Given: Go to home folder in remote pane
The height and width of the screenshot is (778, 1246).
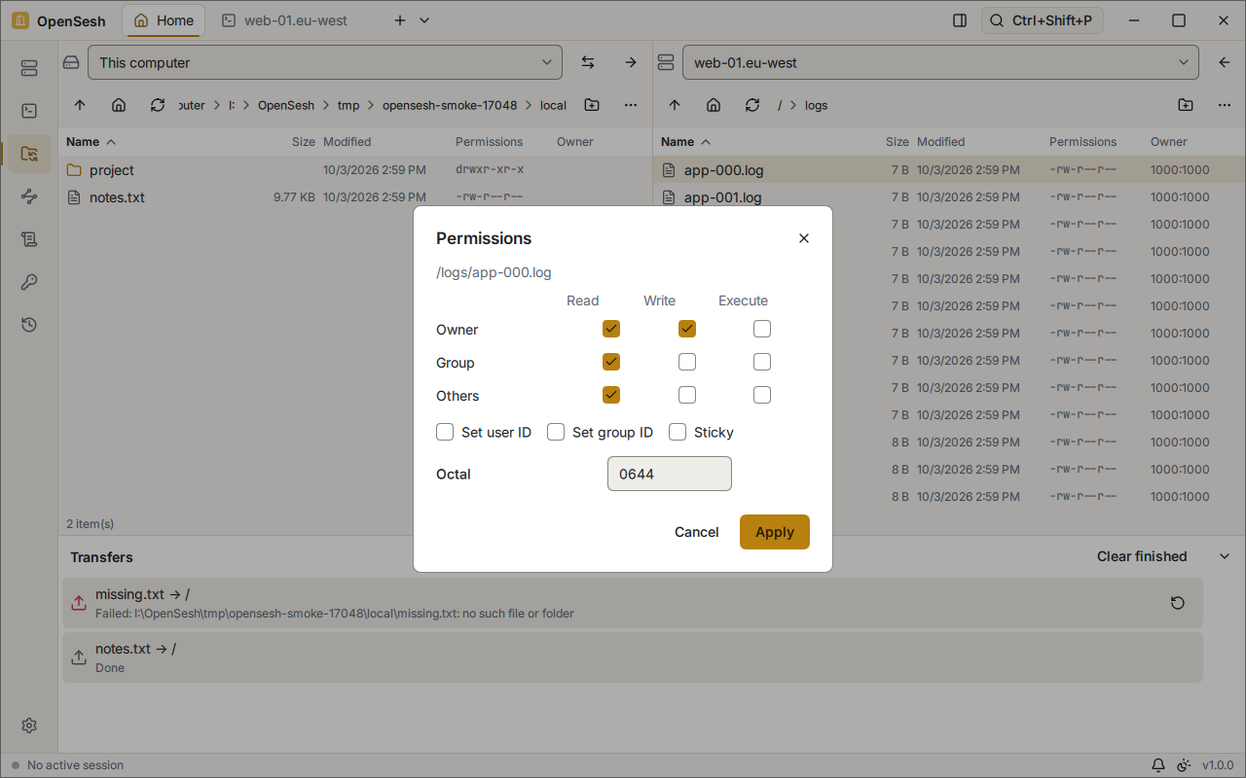Looking at the screenshot, I should 714,105.
